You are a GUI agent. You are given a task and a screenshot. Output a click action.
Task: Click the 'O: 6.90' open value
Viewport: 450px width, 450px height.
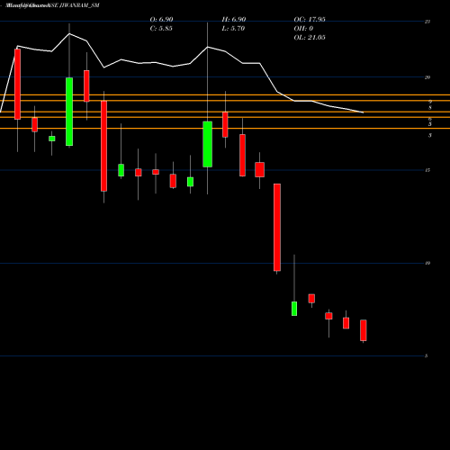tap(161, 20)
